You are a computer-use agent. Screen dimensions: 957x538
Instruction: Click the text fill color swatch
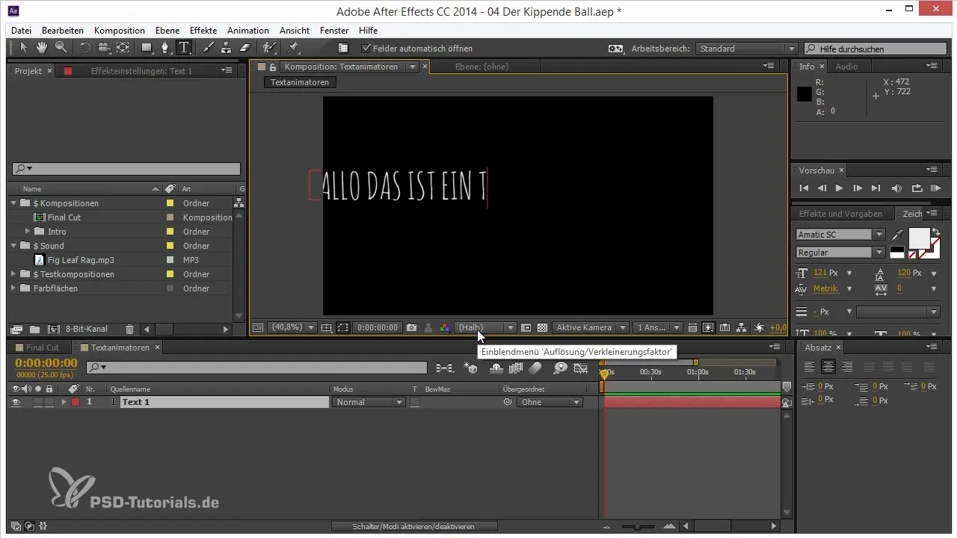(919, 238)
